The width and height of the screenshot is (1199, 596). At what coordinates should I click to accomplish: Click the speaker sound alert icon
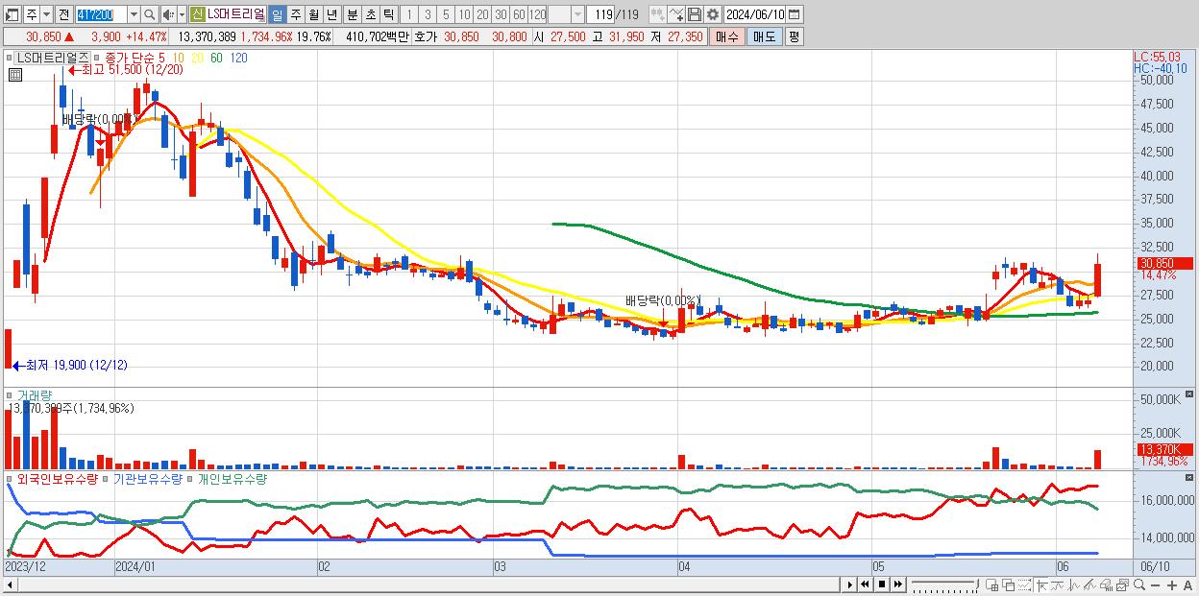coord(168,14)
